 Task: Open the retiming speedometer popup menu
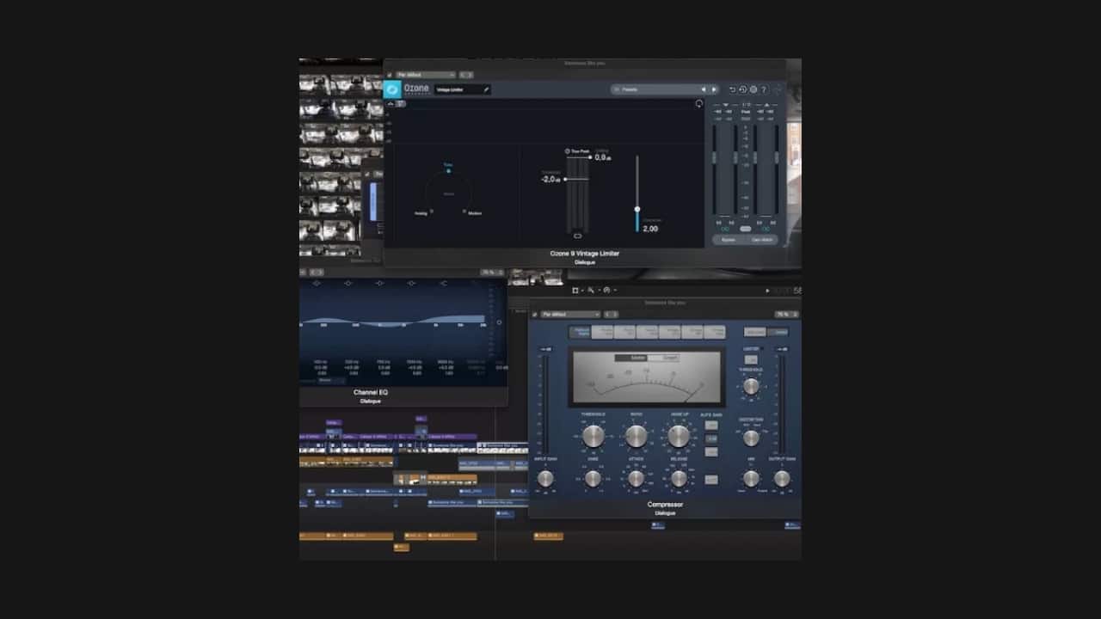pyautogui.click(x=609, y=291)
